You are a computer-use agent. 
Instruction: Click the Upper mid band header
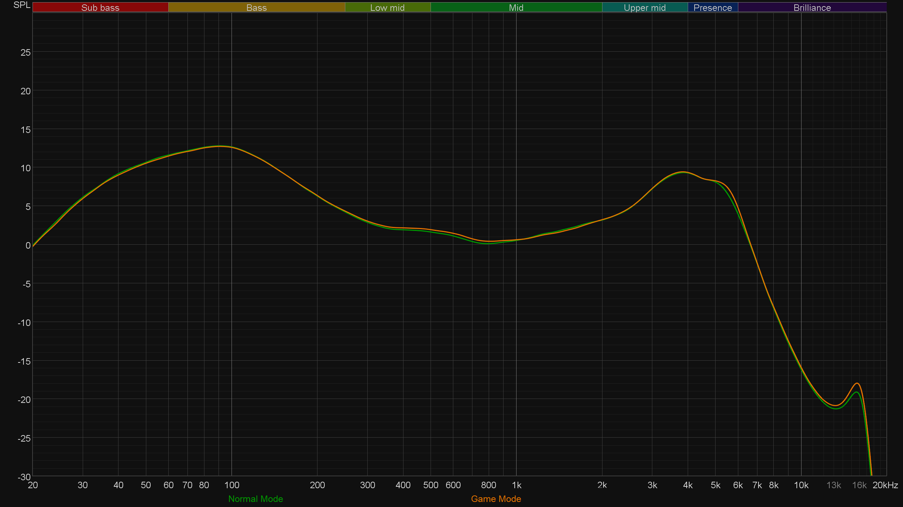pyautogui.click(x=644, y=8)
